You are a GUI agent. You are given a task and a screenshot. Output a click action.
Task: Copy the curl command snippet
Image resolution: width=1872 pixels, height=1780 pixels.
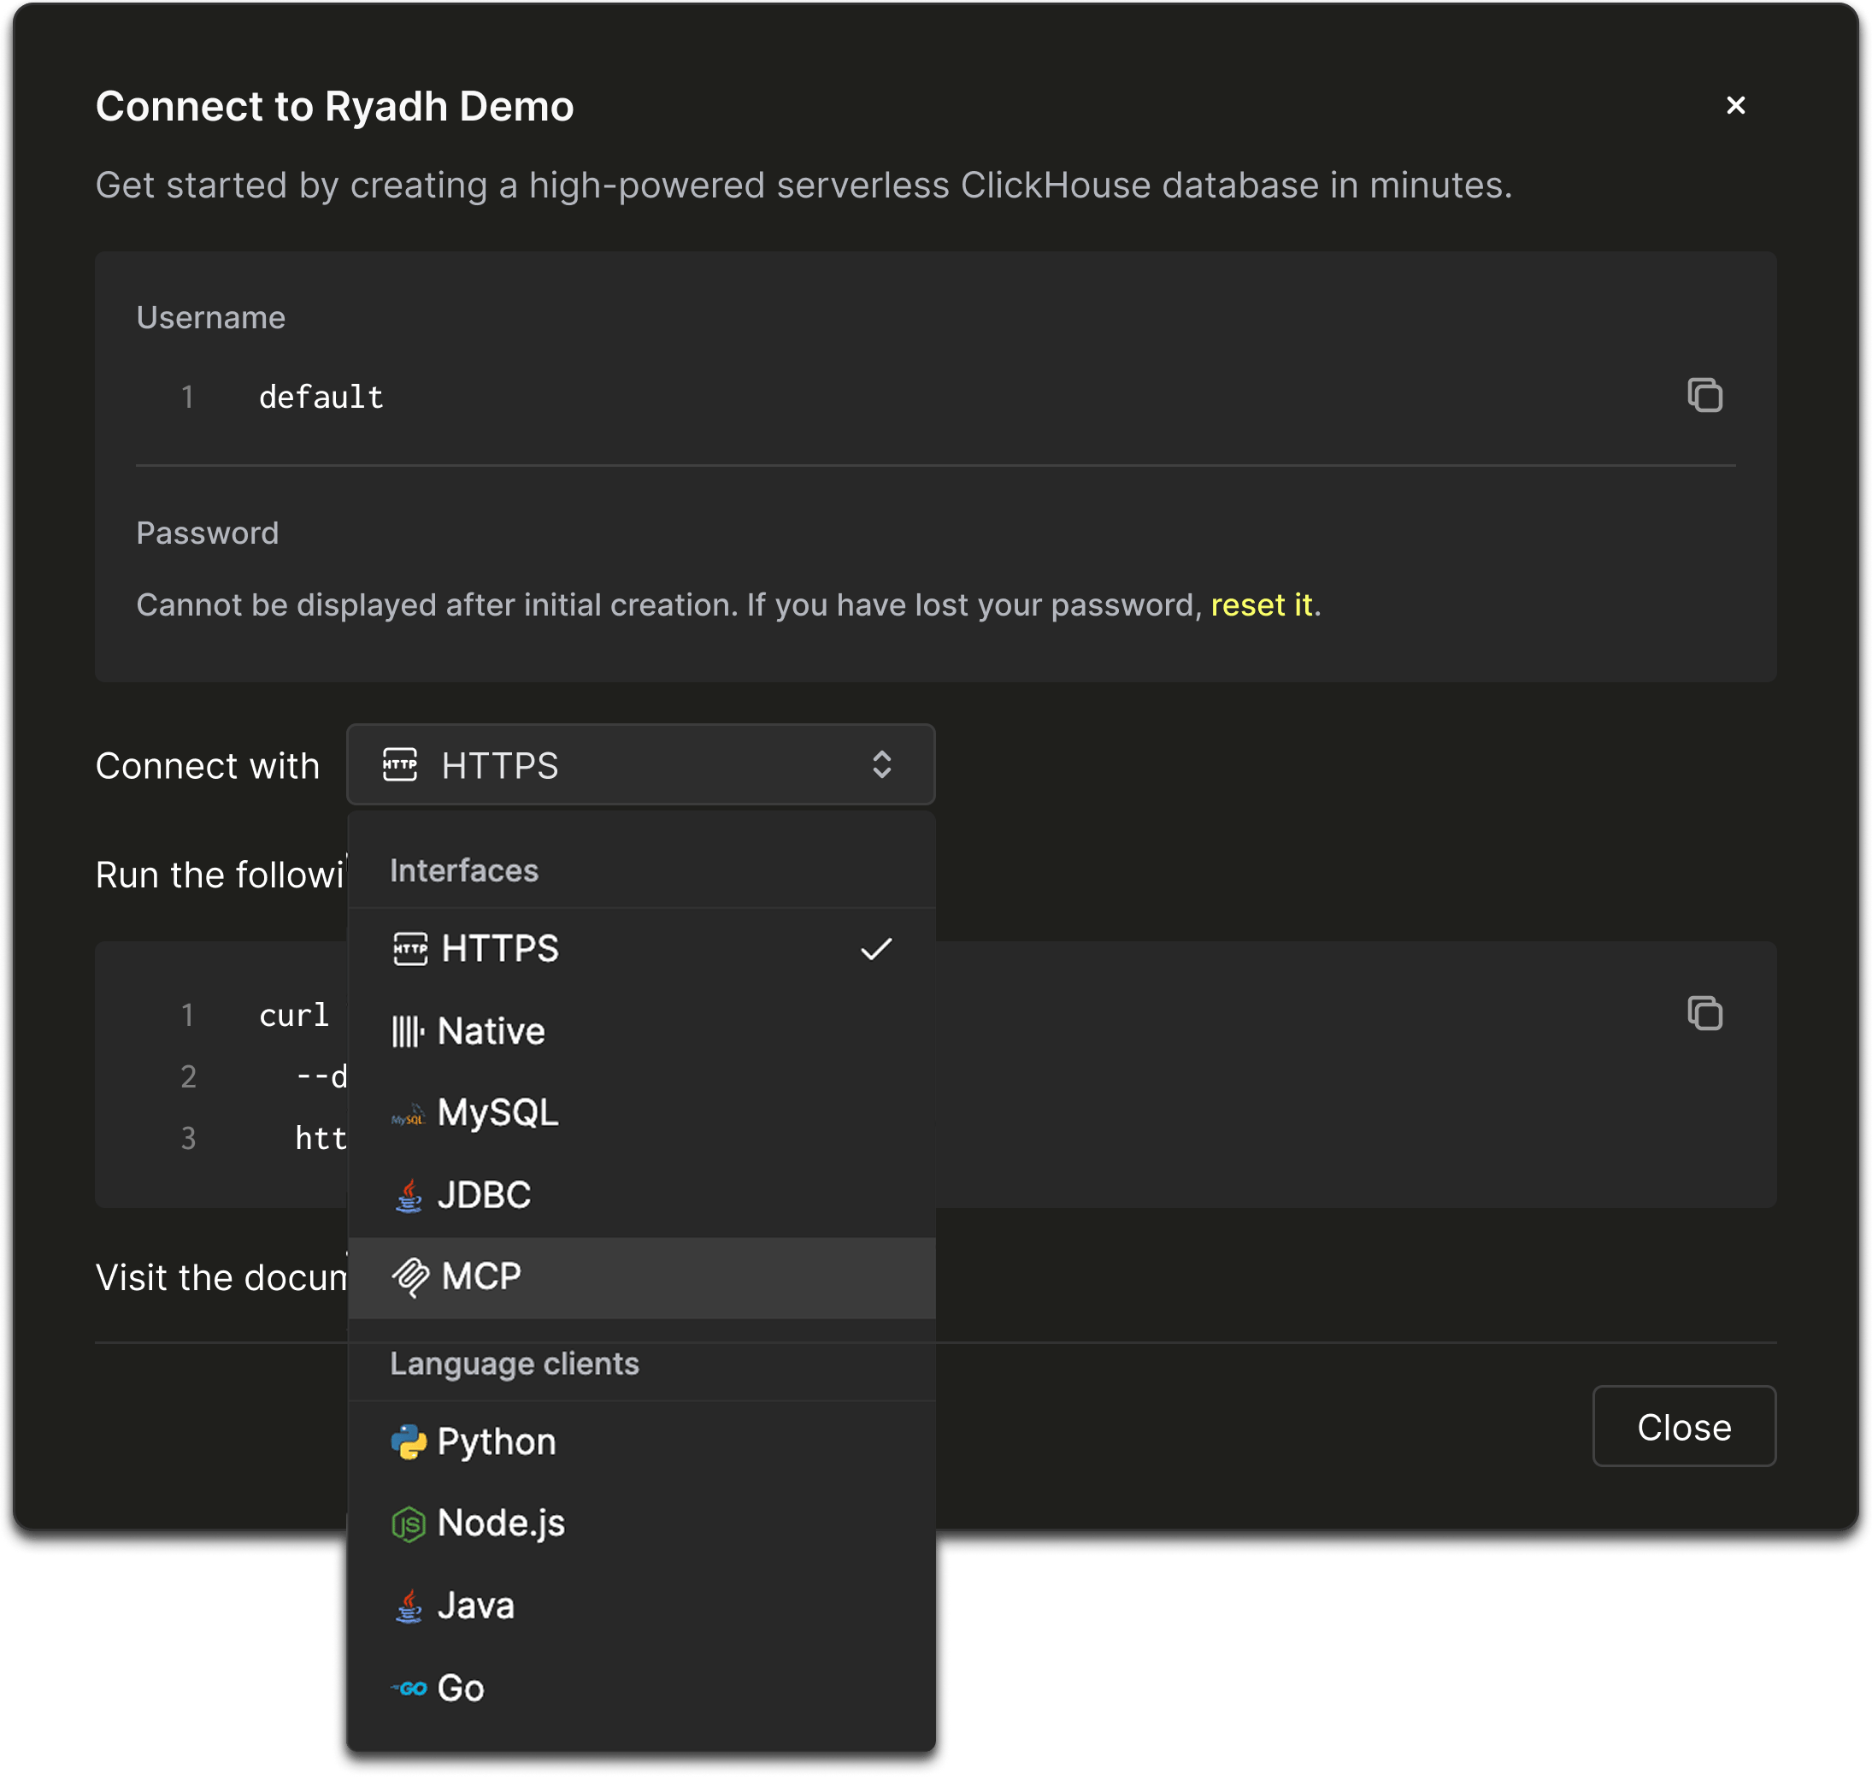point(1704,1012)
